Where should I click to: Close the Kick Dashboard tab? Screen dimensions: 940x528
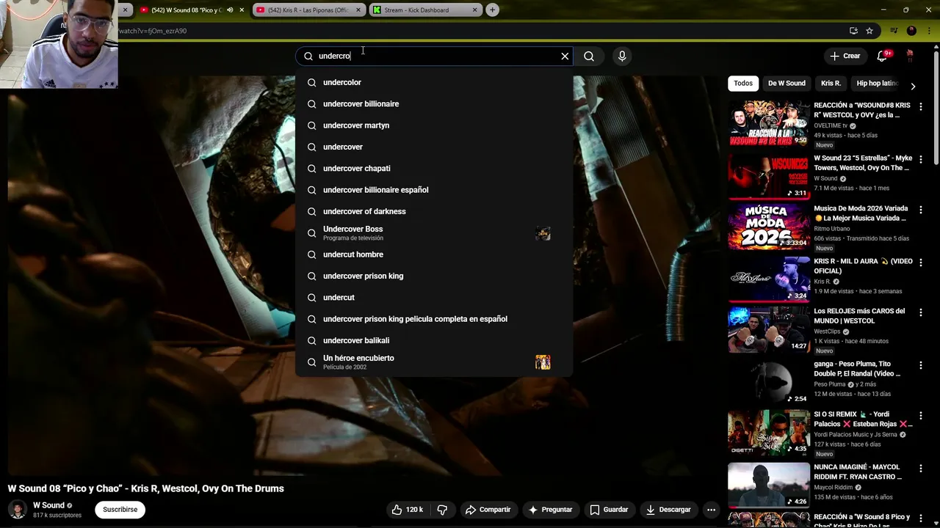[x=474, y=10]
